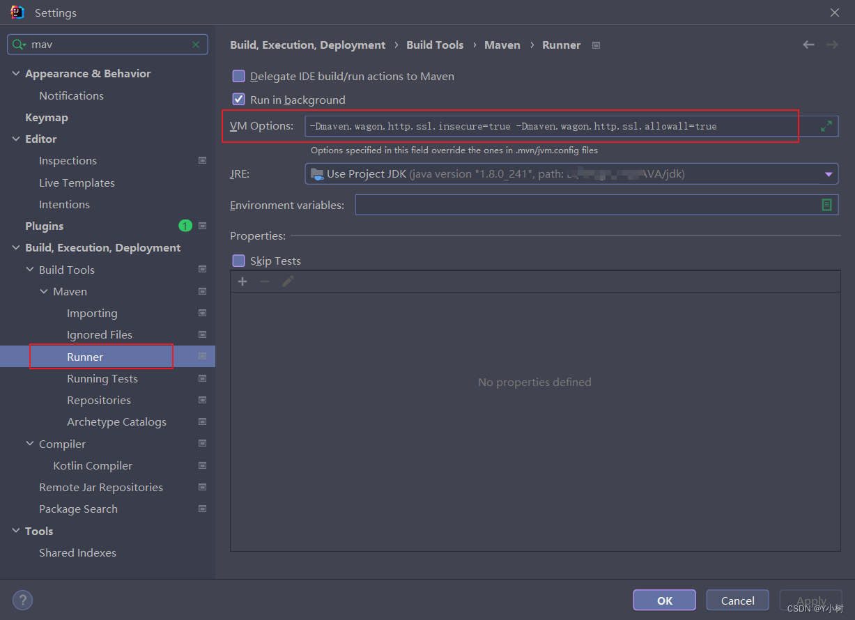
Task: Click the remove property minus icon
Action: [265, 281]
